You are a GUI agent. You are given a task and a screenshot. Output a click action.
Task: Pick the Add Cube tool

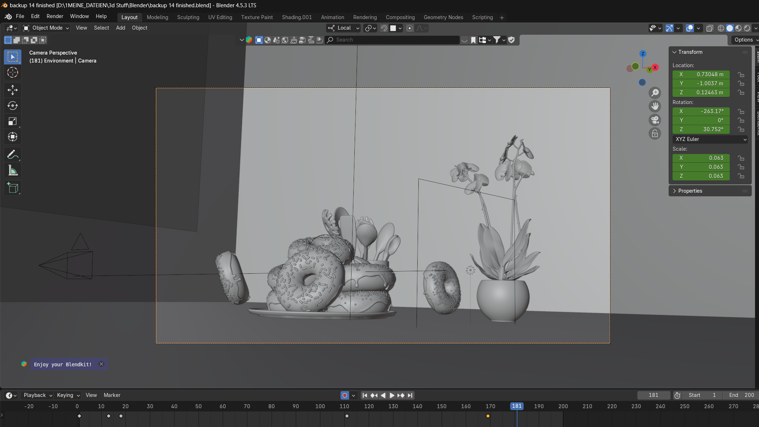[13, 188]
